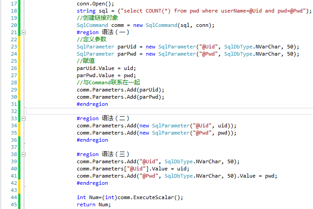This screenshot has width=313, height=209.
Task: Click line number 18
Action: [x=14, y=11]
